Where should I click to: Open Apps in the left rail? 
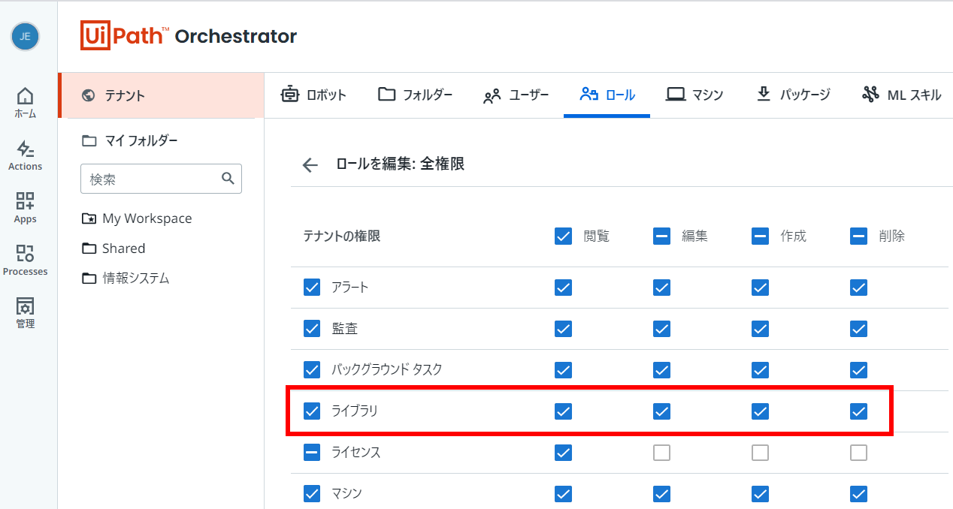click(x=25, y=208)
